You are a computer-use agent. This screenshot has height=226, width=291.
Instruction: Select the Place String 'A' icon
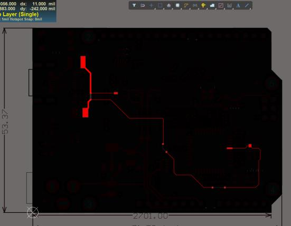(238, 5)
